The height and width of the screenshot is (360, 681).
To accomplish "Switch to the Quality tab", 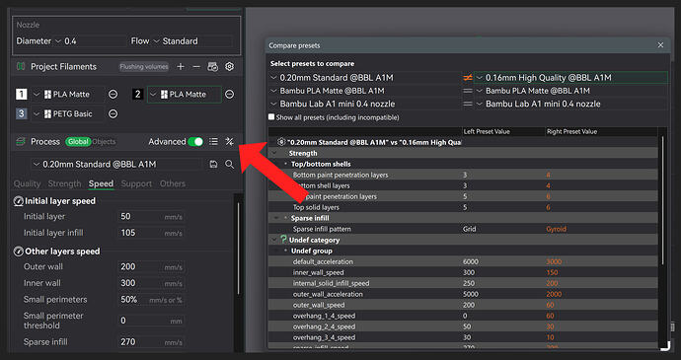I will (27, 183).
